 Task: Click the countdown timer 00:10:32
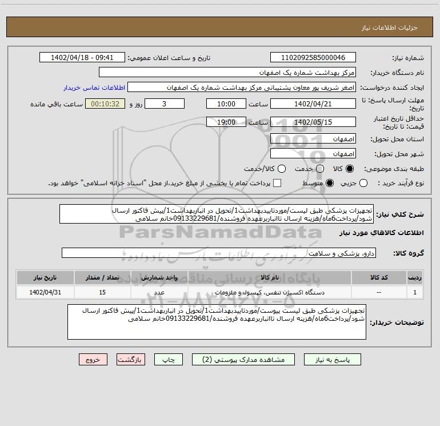(x=105, y=103)
